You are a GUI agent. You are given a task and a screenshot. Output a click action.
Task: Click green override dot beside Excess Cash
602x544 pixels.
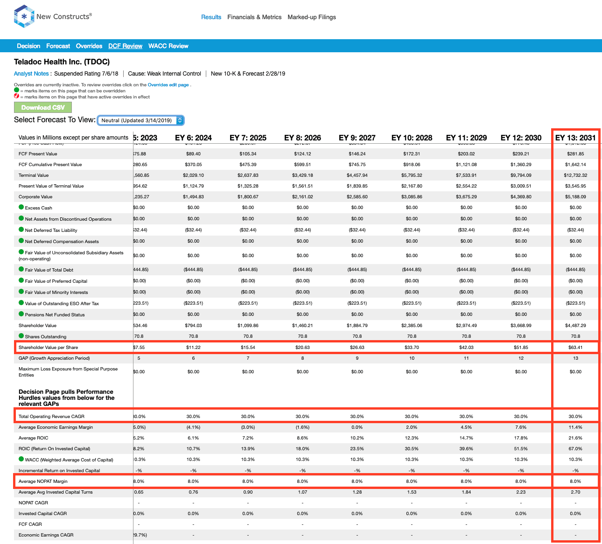(x=21, y=207)
